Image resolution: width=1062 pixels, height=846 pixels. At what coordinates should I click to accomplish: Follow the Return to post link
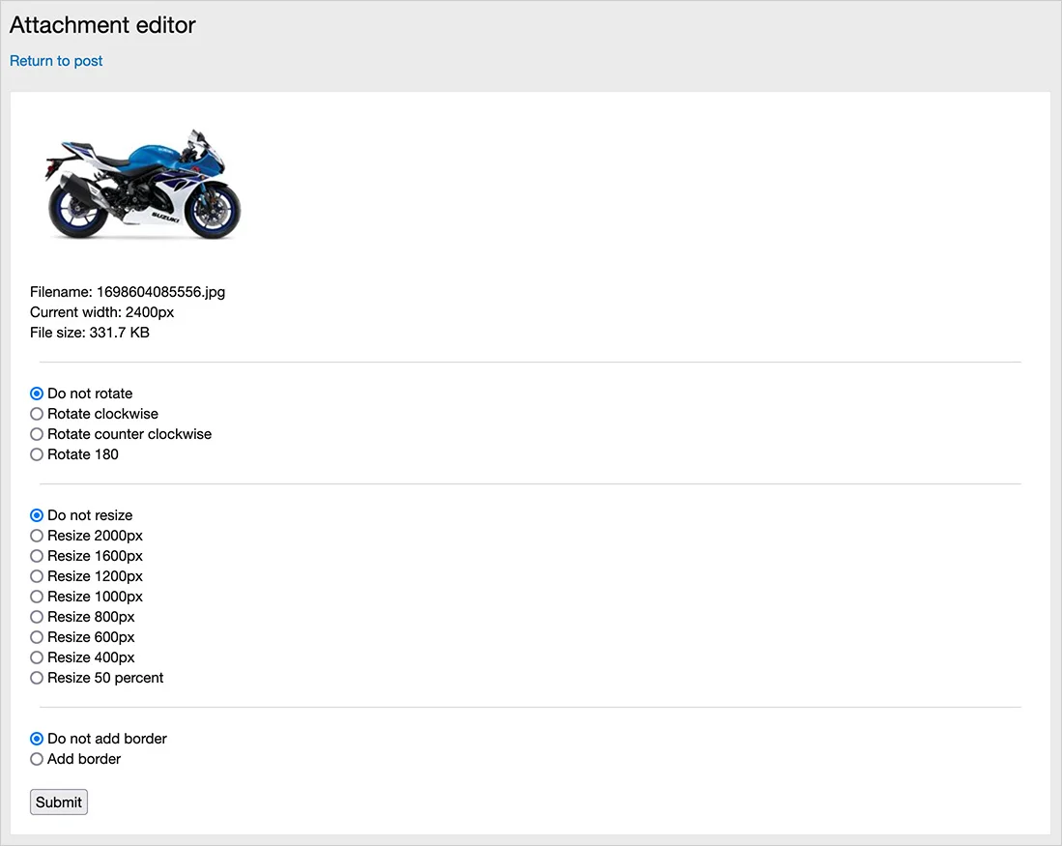[x=56, y=61]
